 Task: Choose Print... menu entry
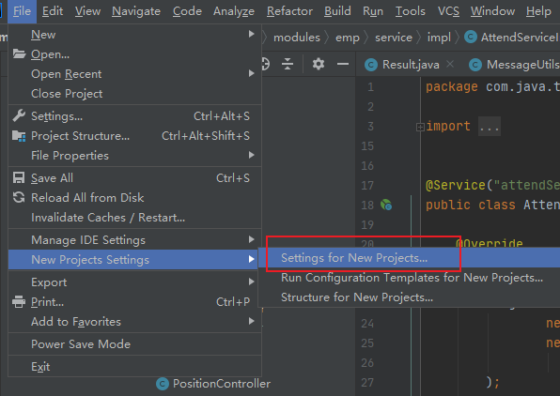pyautogui.click(x=135, y=302)
